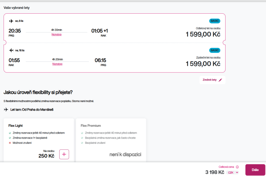Click the pencil icon on Změnit lety
The width and height of the screenshot is (266, 176).
click(220, 80)
